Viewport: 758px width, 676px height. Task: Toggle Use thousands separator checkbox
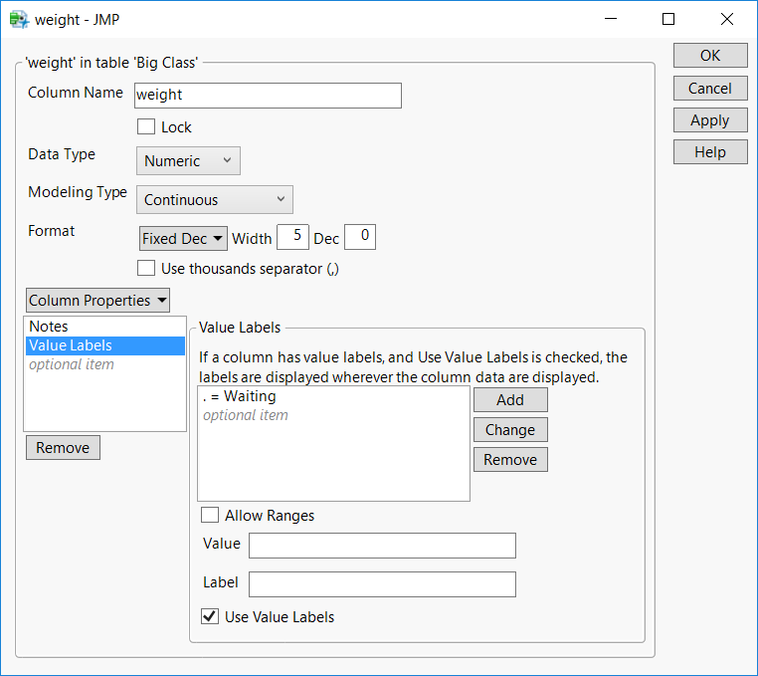pos(146,269)
